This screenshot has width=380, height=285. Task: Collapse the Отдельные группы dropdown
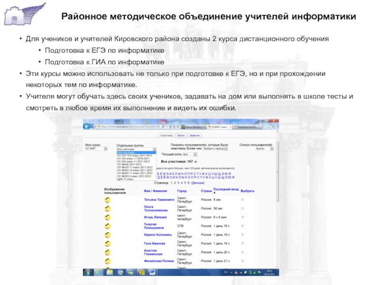(136, 149)
